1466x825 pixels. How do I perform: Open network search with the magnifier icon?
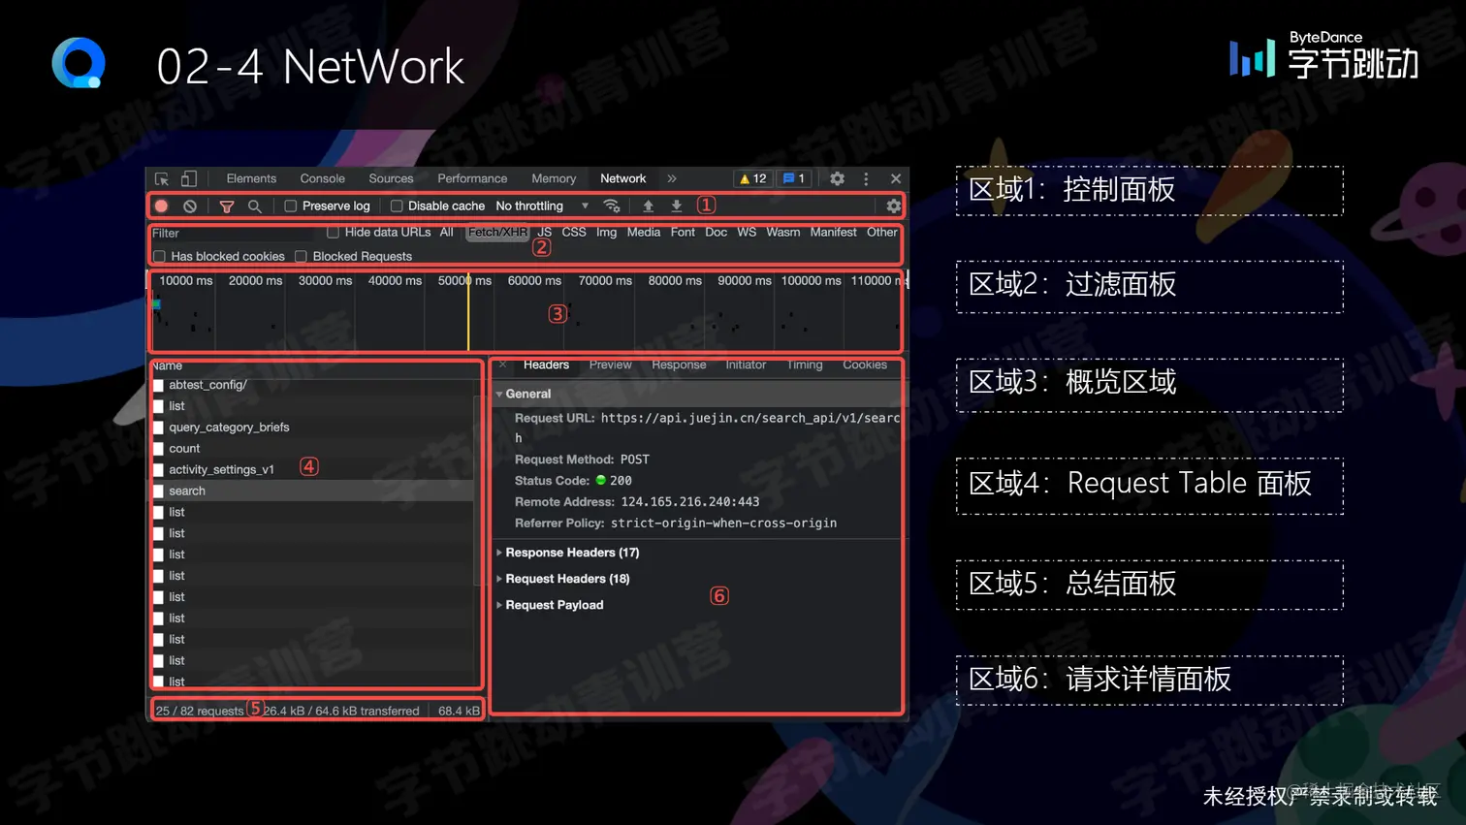255,206
